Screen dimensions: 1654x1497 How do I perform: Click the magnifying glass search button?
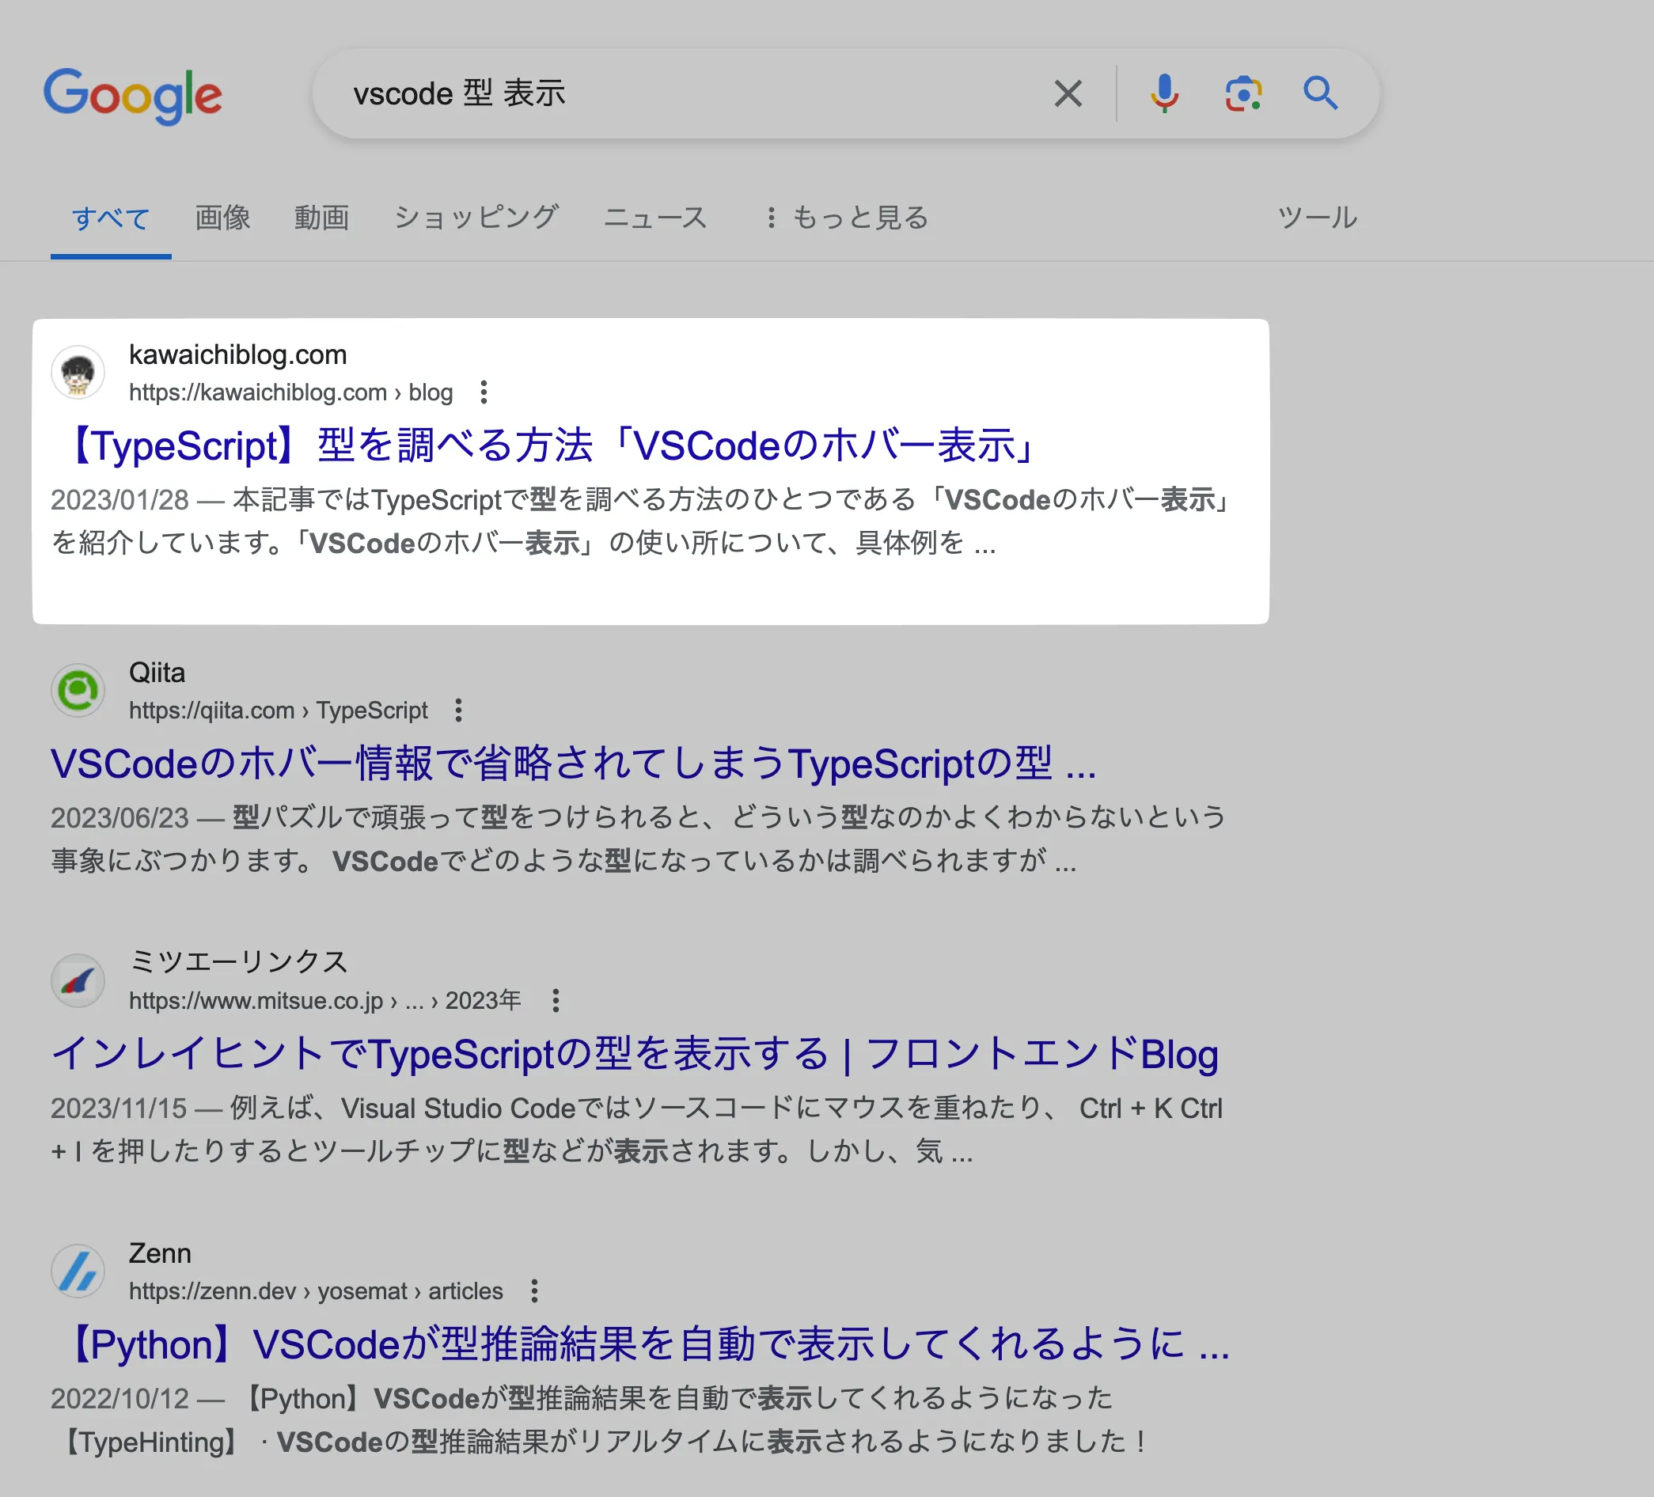pos(1320,93)
